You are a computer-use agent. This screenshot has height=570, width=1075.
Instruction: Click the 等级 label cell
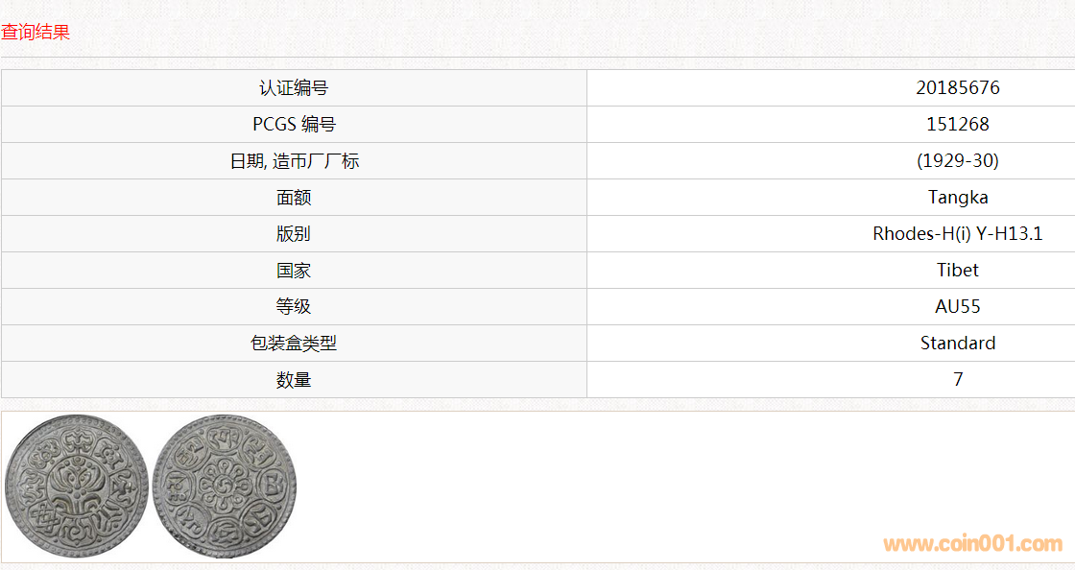294,307
